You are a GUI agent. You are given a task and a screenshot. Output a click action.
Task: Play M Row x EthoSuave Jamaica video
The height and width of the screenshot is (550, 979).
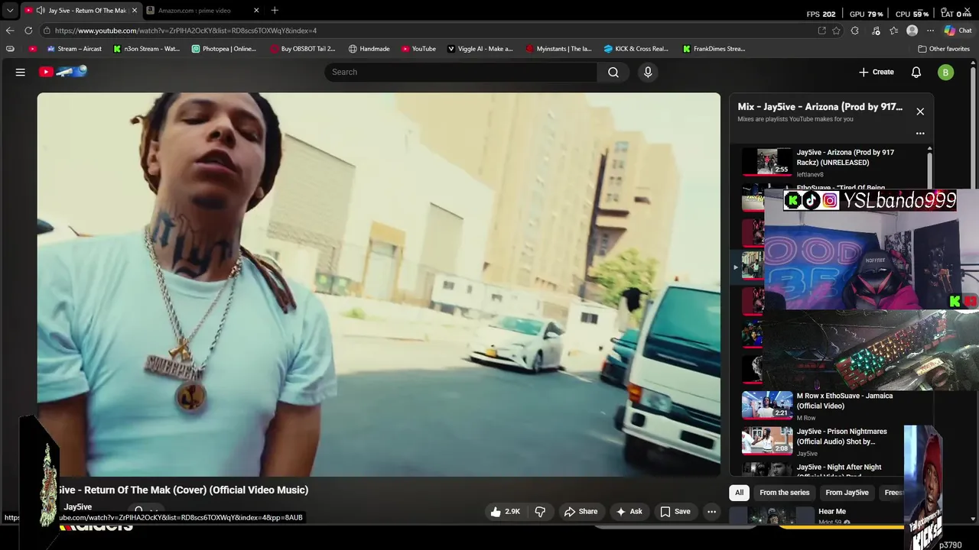coord(767,405)
